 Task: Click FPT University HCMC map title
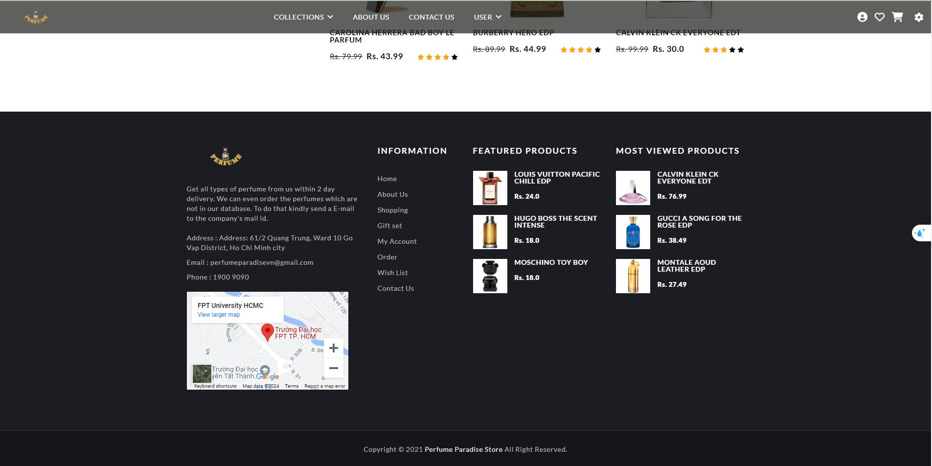230,305
